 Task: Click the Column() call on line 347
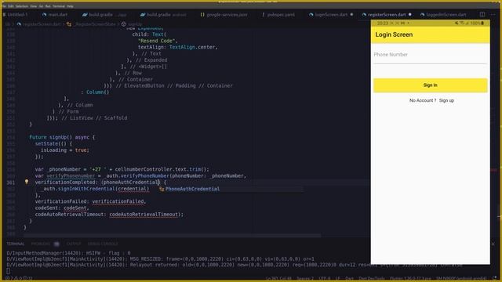click(x=97, y=92)
